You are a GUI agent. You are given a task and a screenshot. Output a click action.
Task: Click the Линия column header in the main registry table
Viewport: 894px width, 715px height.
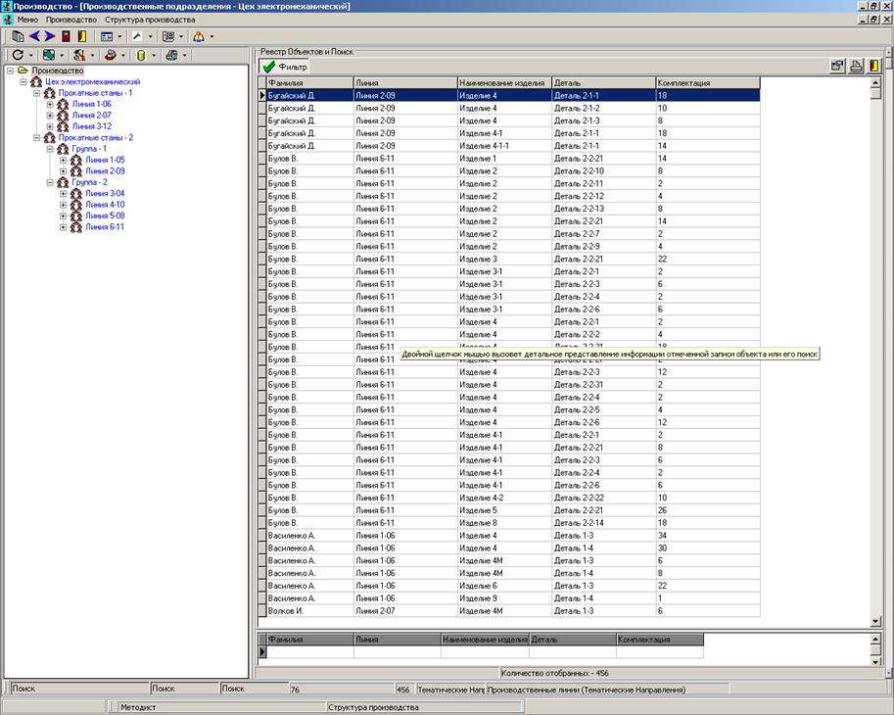(x=405, y=82)
